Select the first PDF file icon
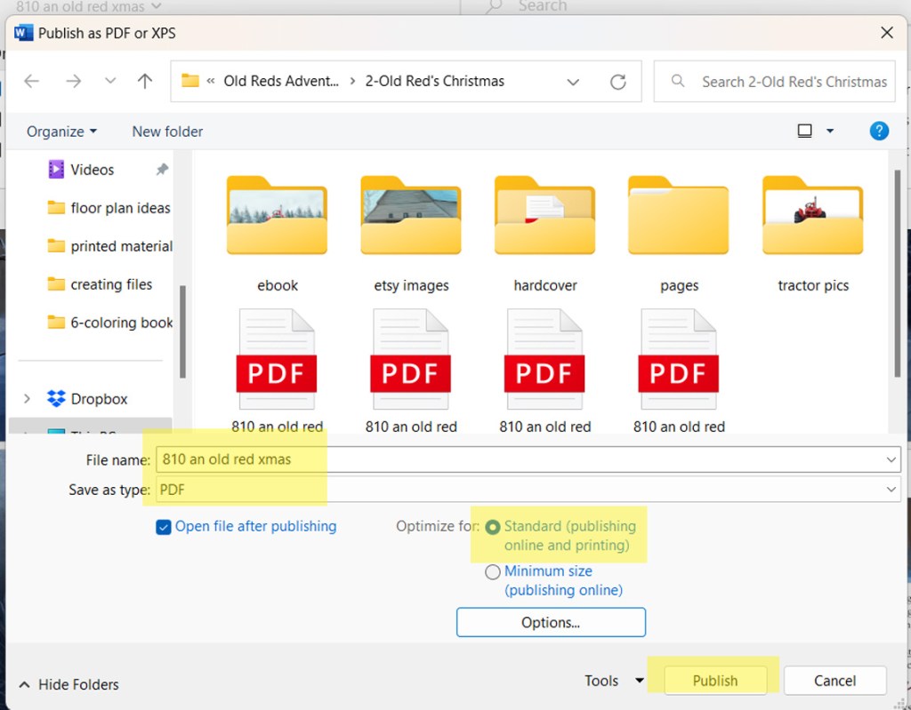Image resolution: width=911 pixels, height=710 pixels. click(x=277, y=360)
